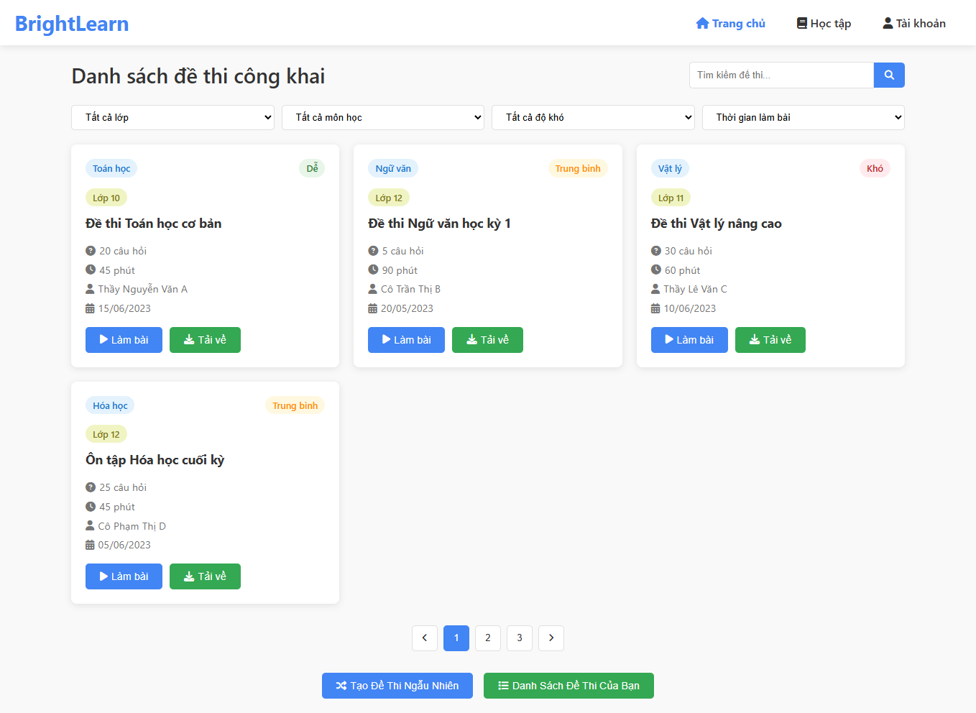Viewport: 976px width, 713px height.
Task: Click the calendar icon by 10/06/2023
Action: pyautogui.click(x=655, y=308)
